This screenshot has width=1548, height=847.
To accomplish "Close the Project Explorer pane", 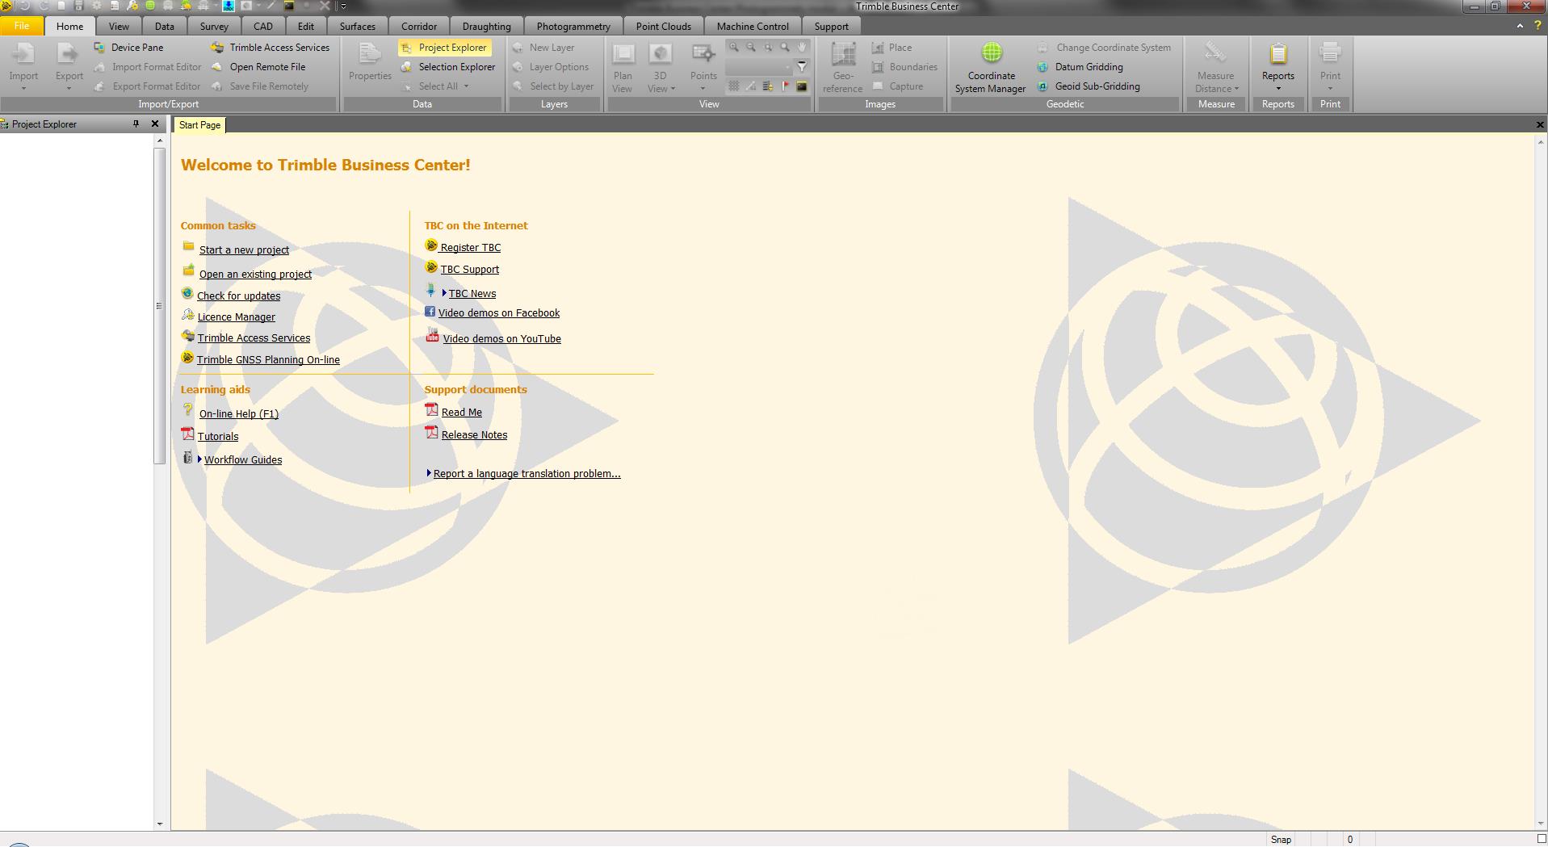I will (155, 124).
